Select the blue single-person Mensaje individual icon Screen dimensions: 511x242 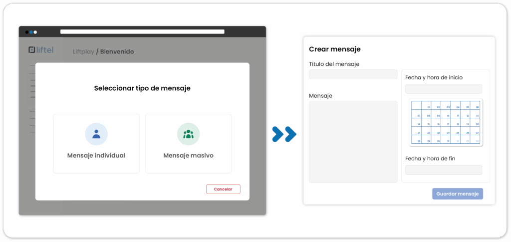tap(96, 134)
